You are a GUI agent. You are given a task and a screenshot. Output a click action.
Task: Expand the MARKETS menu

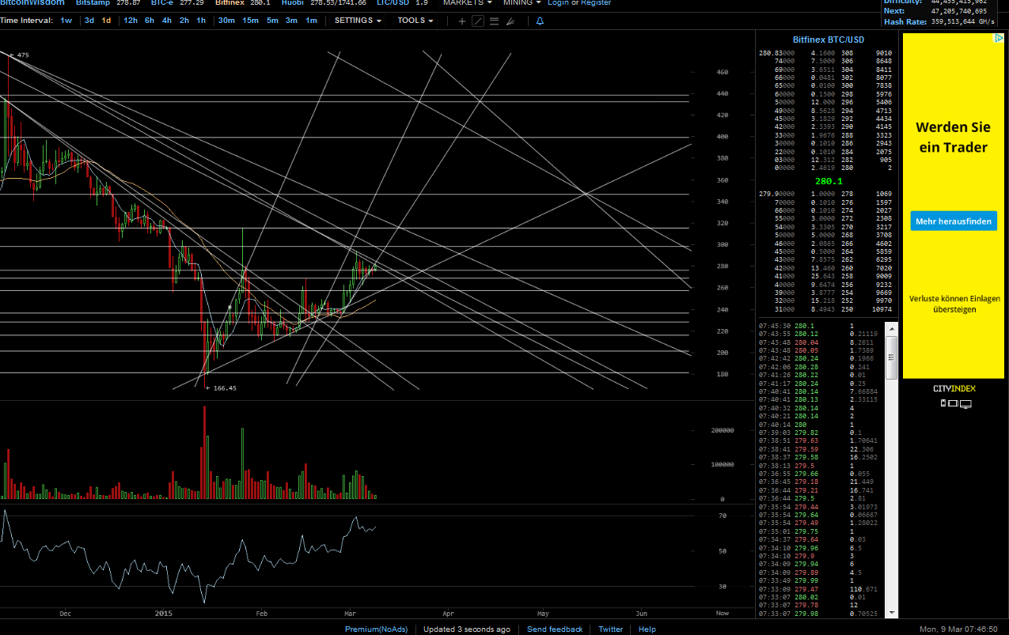click(x=467, y=3)
